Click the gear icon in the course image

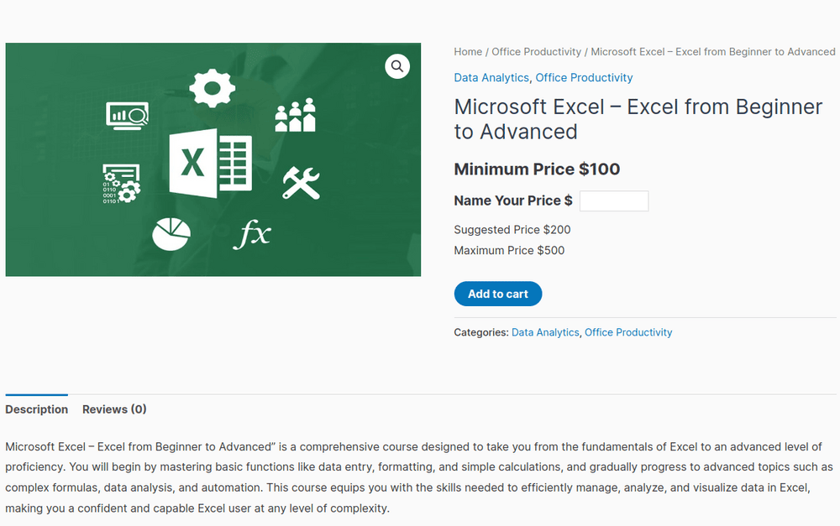212,87
